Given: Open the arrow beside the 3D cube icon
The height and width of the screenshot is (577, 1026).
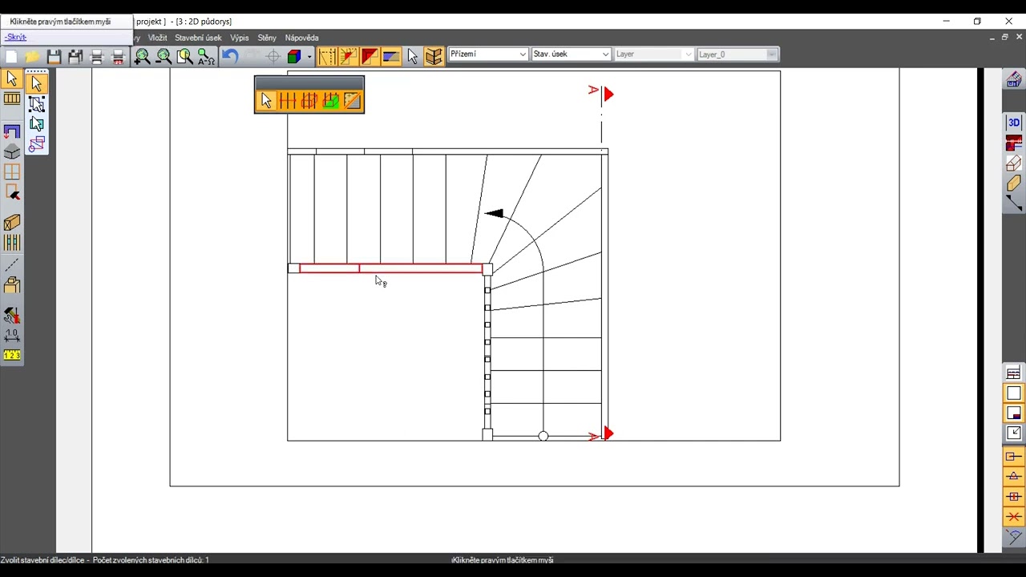Looking at the screenshot, I should click(309, 56).
